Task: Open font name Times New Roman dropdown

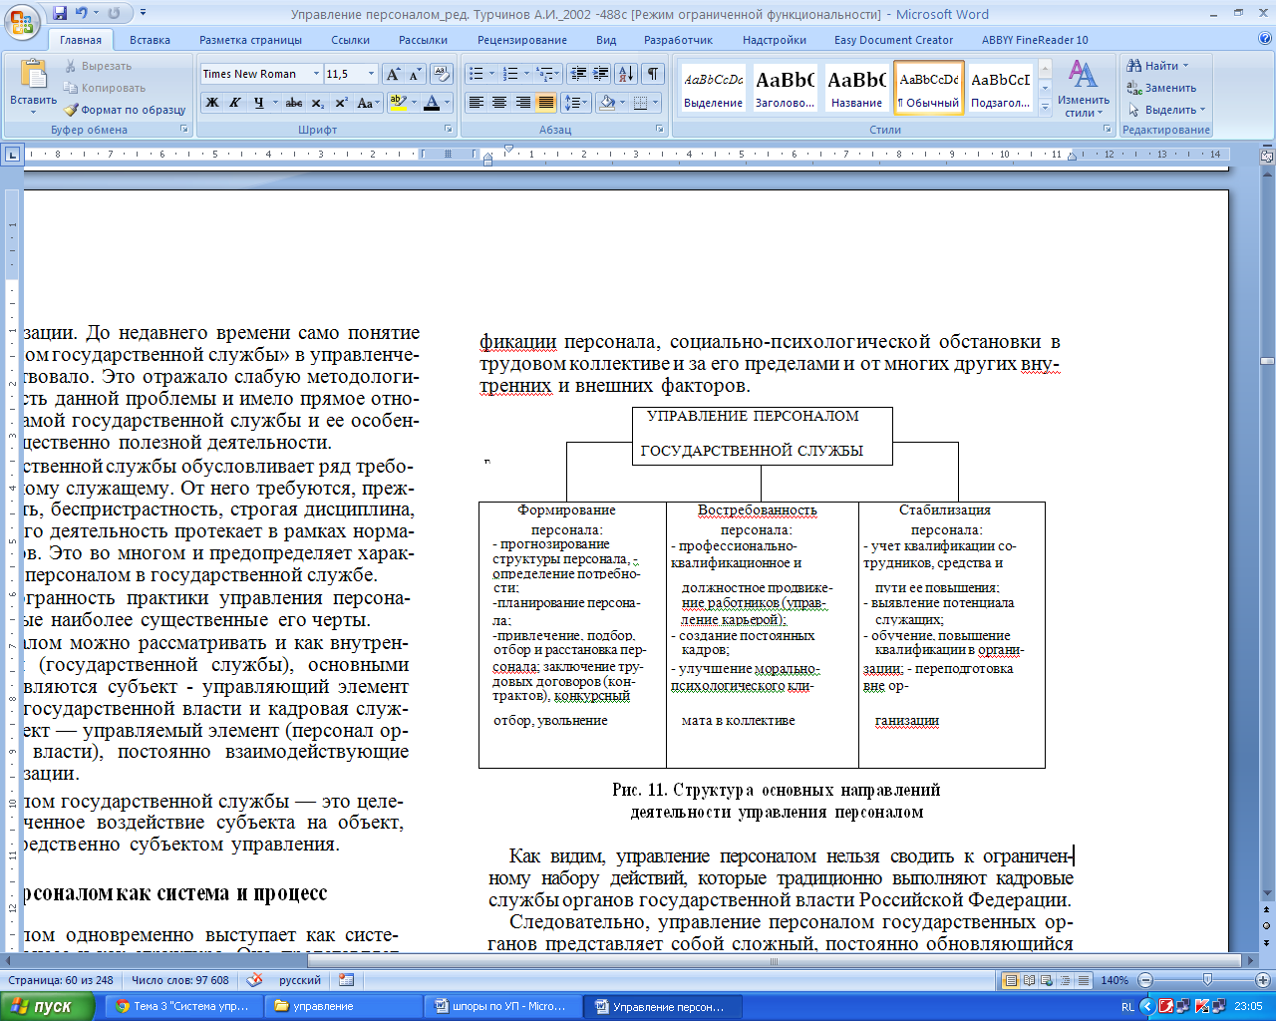Action: coord(316,74)
